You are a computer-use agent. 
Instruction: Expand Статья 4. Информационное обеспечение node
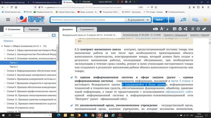(x=5, y=71)
